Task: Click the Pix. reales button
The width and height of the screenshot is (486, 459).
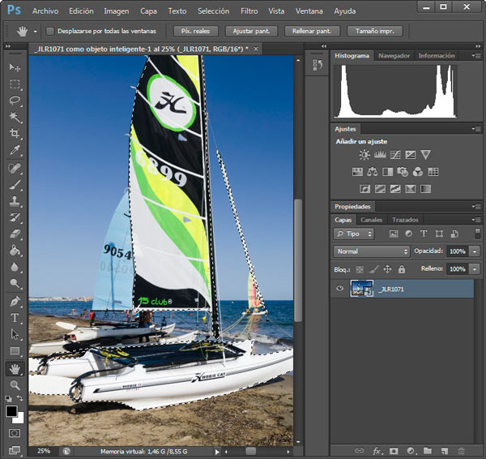Action: 195,31
